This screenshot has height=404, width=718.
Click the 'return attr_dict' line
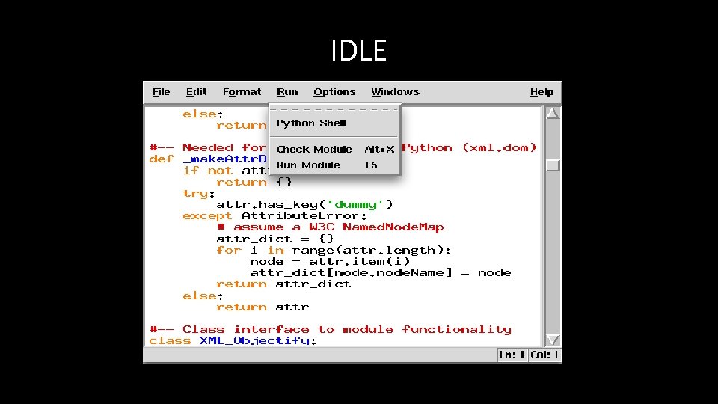[283, 284]
